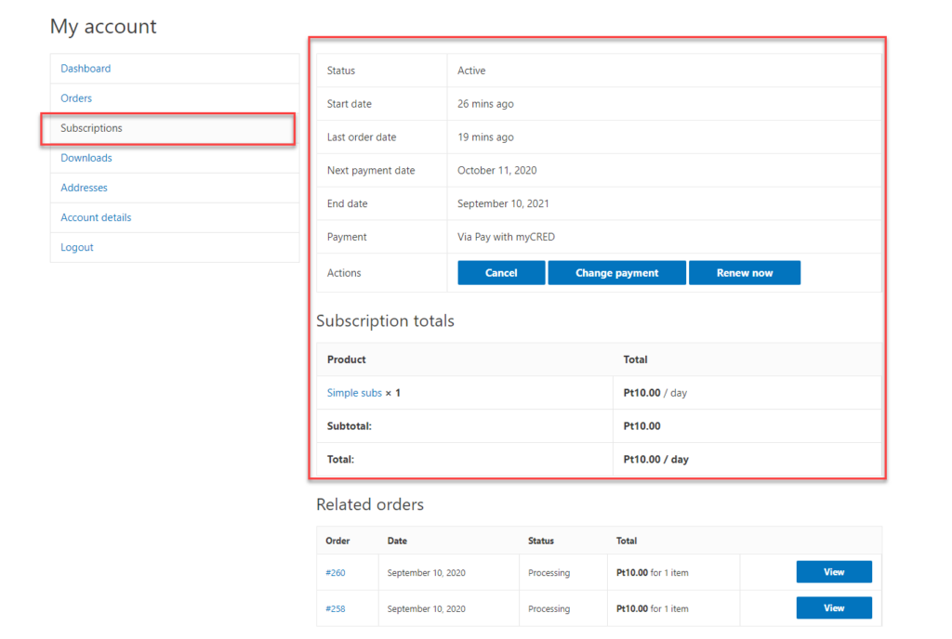
Task: Click the Next payment date value
Action: tap(496, 170)
